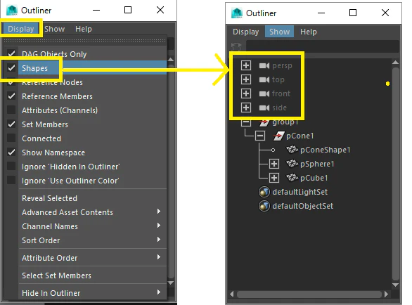Enable Attributes (Channels) checkbox

click(x=11, y=110)
